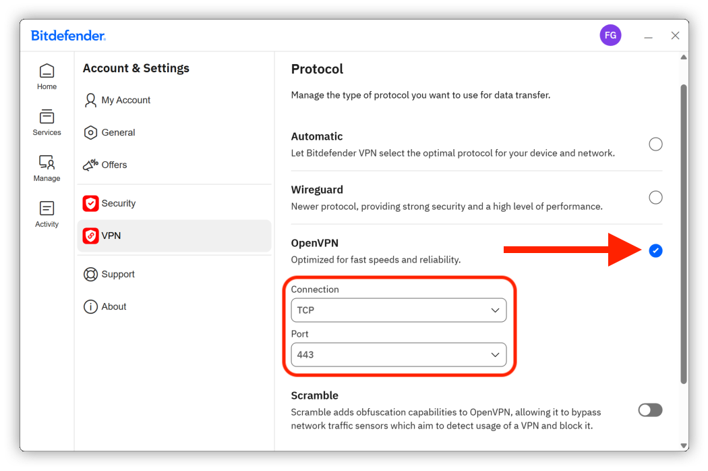Click the vertical scrollbar down arrow
Screen dimensions: 708x471
(684, 445)
